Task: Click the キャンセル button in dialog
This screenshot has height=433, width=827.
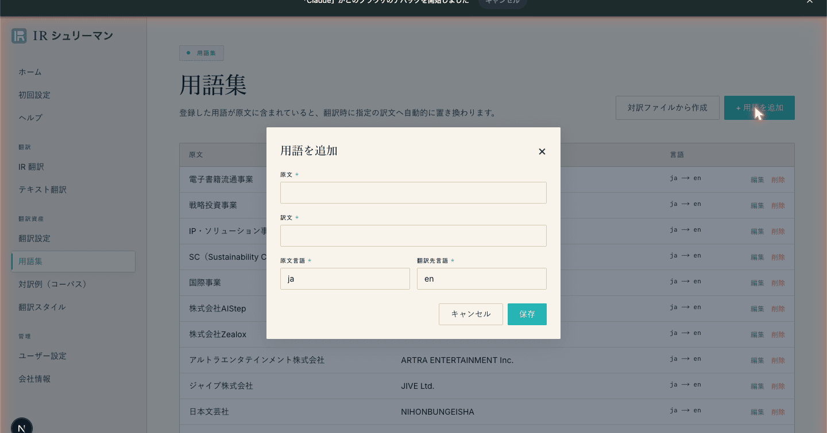Action: (471, 314)
